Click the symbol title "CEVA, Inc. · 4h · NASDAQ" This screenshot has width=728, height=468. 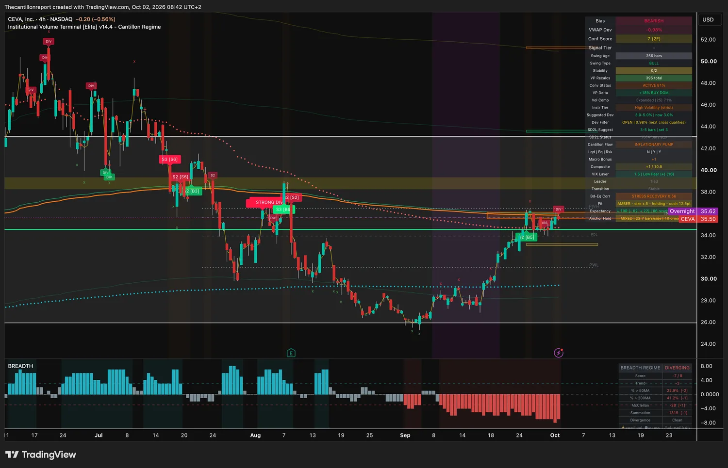coord(40,19)
